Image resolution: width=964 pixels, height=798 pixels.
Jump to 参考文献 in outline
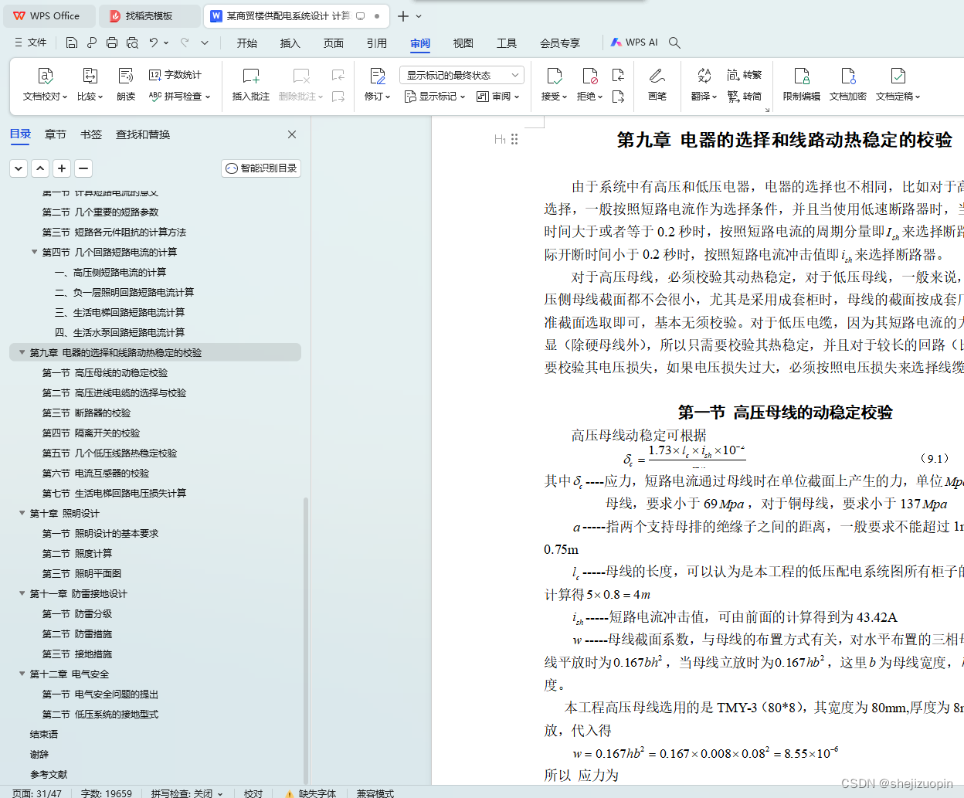[x=49, y=774]
